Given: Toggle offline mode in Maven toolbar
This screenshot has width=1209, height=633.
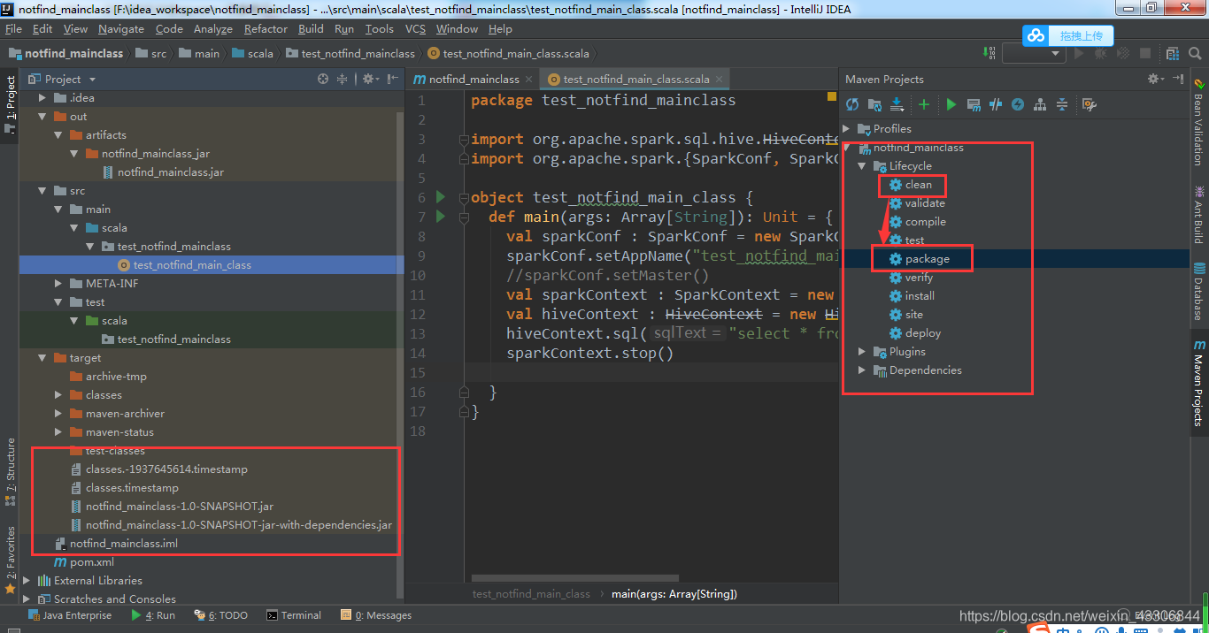Looking at the screenshot, I should 996,104.
